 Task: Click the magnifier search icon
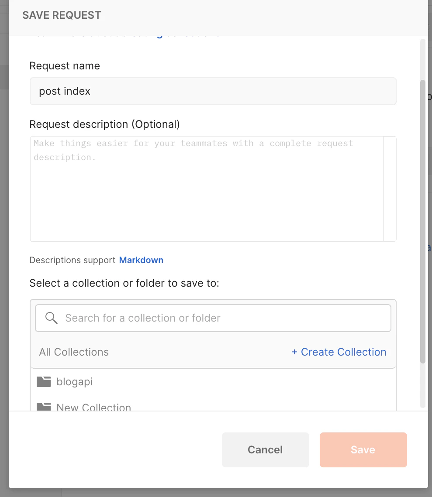[51, 318]
